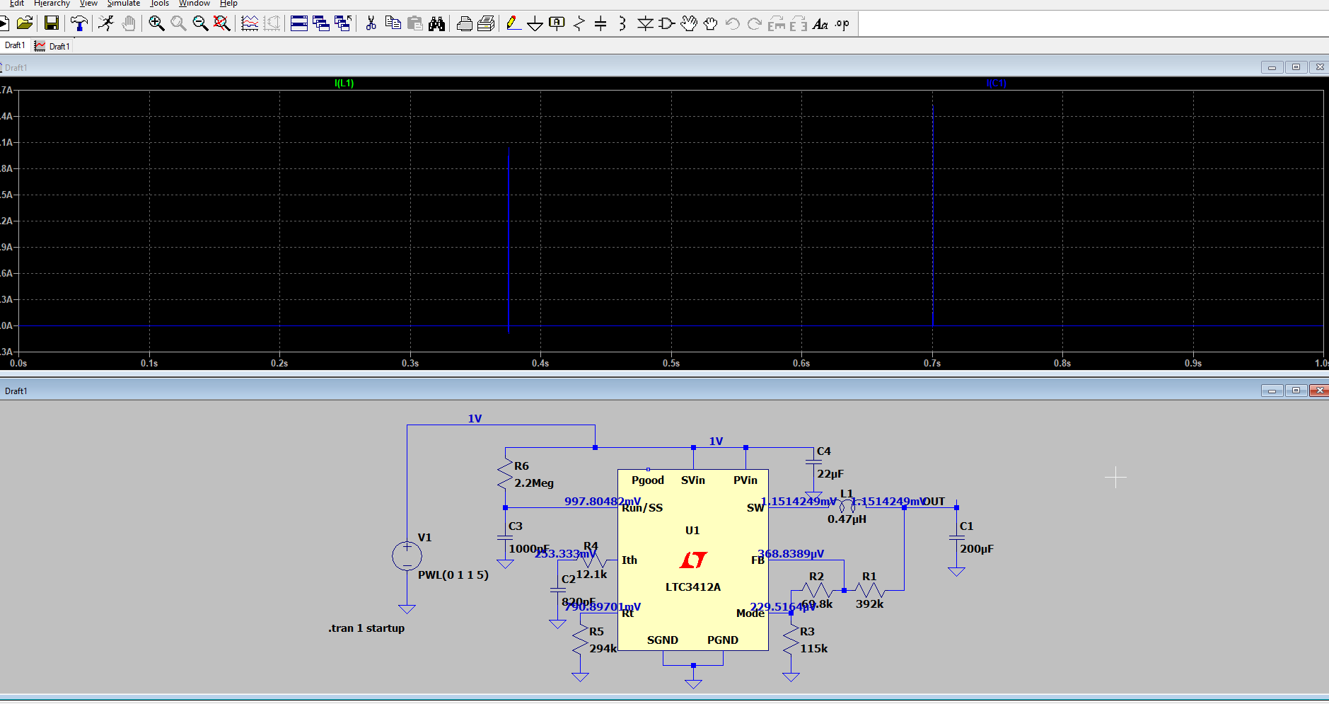Click the PWL(0 1 1 5) source value
The width and height of the screenshot is (1329, 704).
[x=453, y=575]
